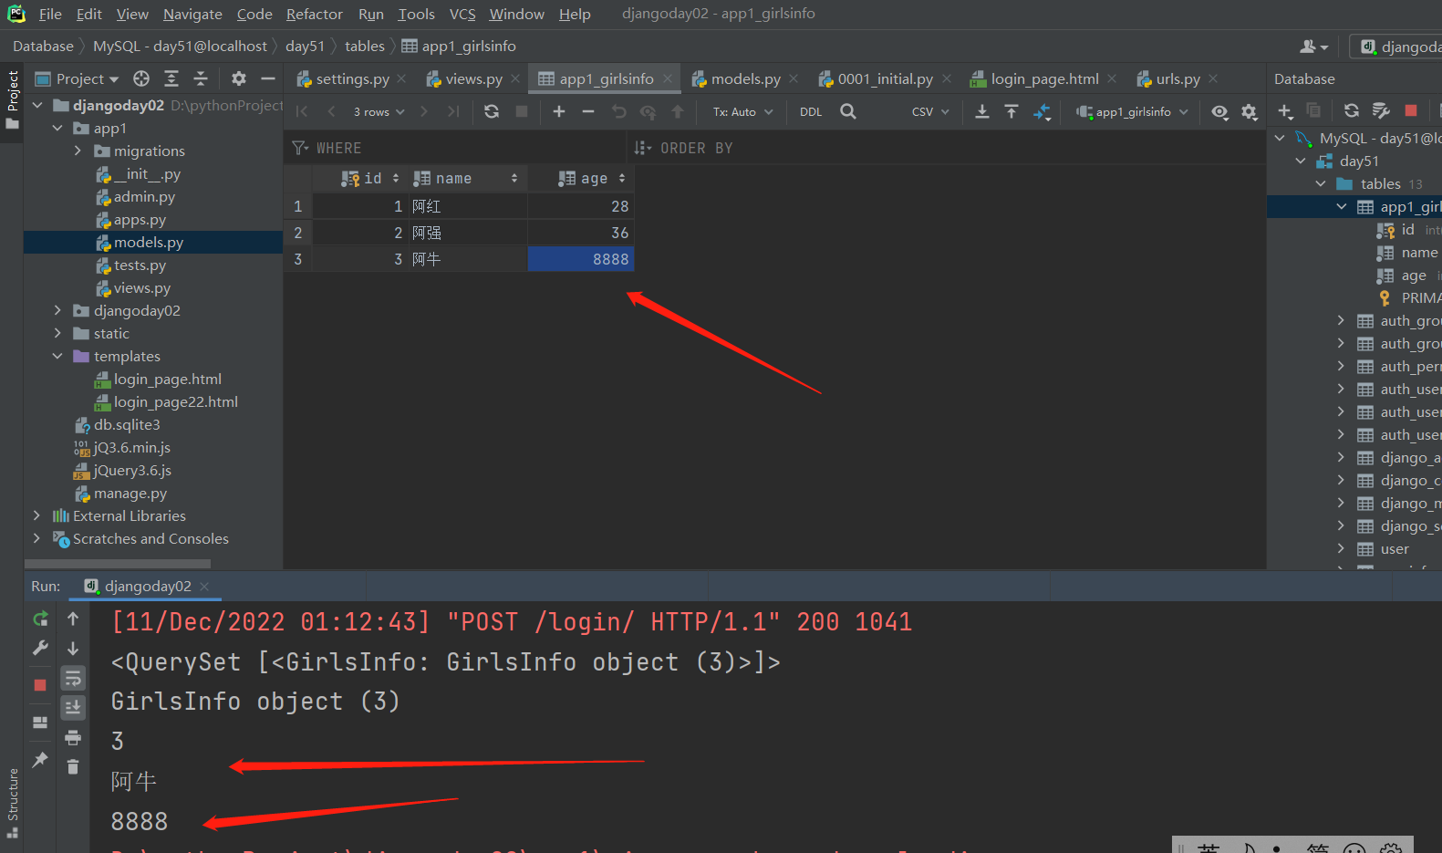Image resolution: width=1442 pixels, height=853 pixels.
Task: Expand the migrations folder
Action: click(78, 151)
